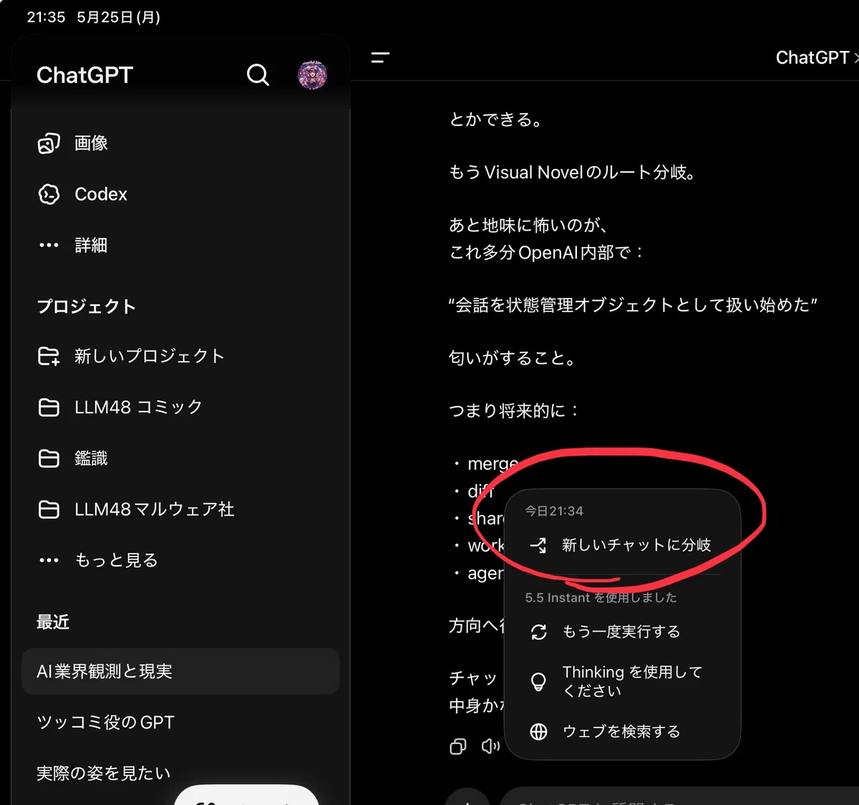
Task: Click the 今日21:34 timestamp in menu
Action: tap(554, 511)
